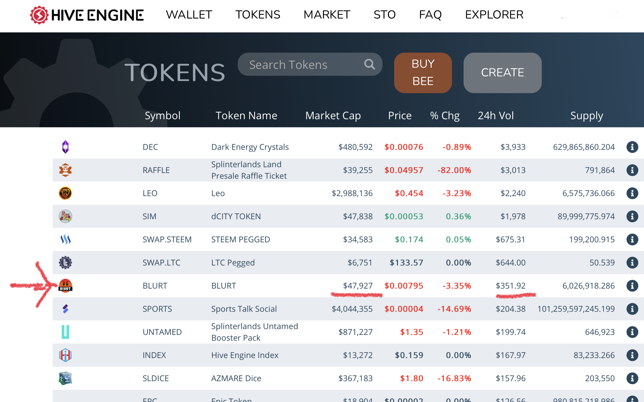Open the EXPLORER nav item
This screenshot has width=644, height=402.
494,15
